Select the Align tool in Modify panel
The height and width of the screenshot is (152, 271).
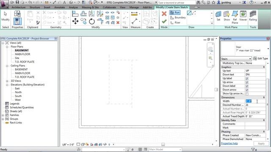(75, 14)
